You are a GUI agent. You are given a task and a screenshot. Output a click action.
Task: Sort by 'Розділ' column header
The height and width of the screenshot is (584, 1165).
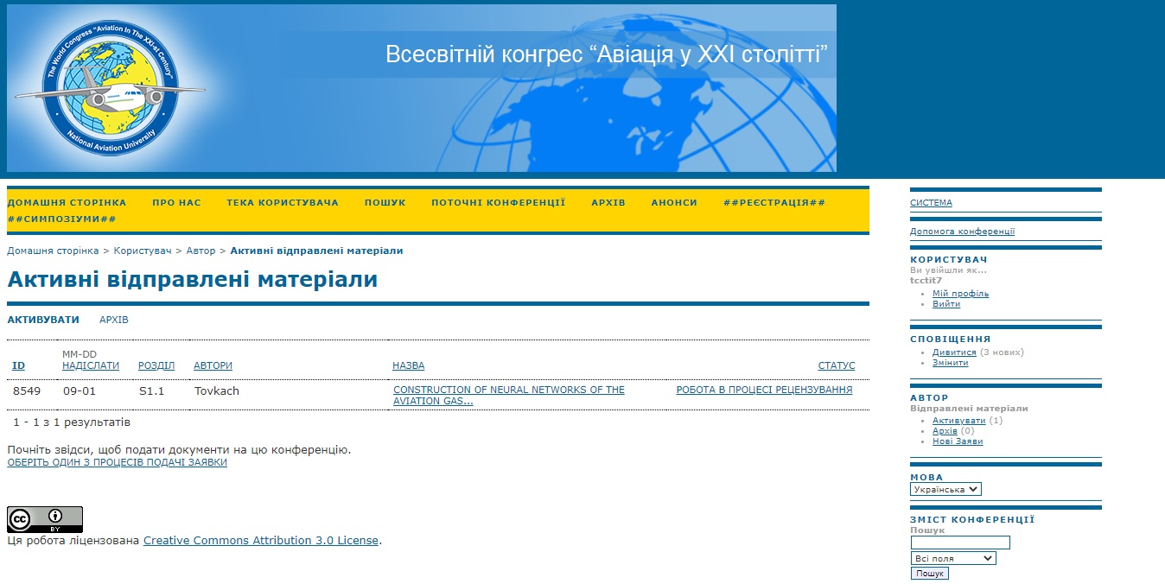156,365
